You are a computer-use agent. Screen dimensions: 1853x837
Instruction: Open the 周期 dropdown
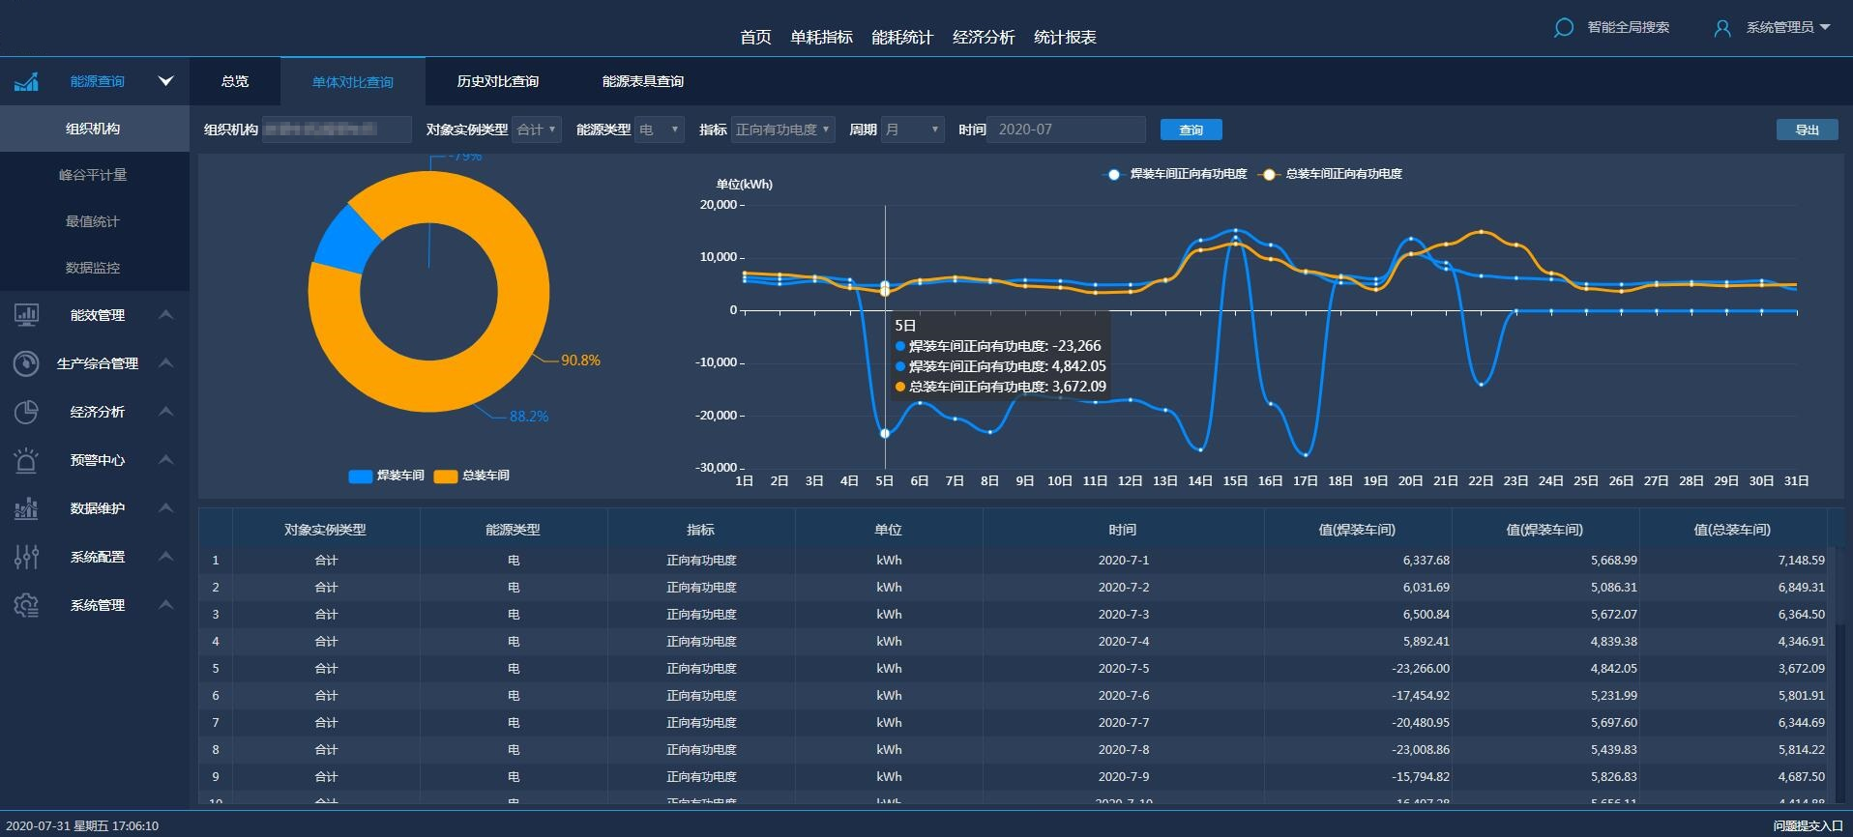912,130
